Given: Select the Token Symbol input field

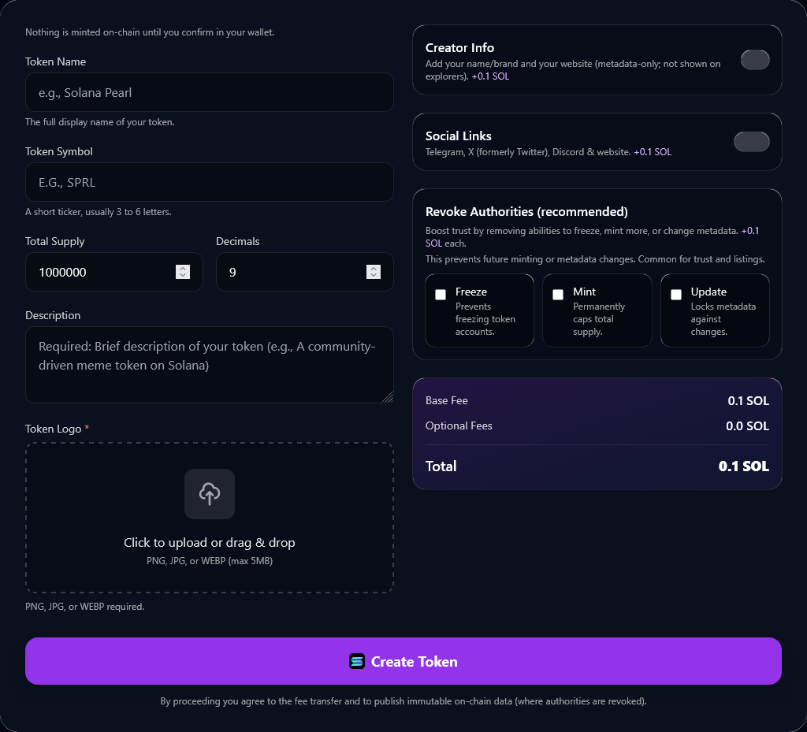Looking at the screenshot, I should [x=209, y=182].
